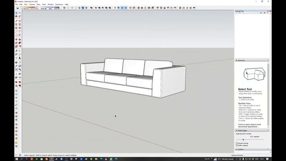Select the Orbit tool
The width and height of the screenshot is (286, 161).
coord(16,63)
